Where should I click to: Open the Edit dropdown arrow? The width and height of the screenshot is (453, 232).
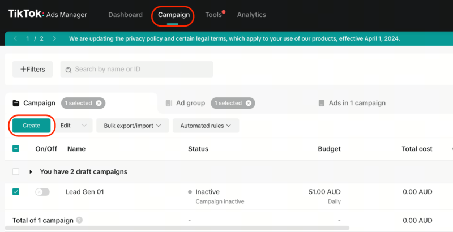(x=84, y=126)
